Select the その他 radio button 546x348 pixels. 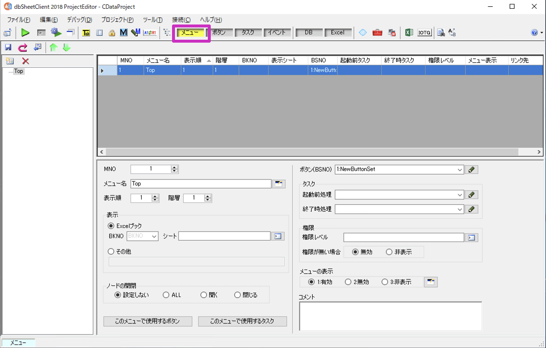tap(111, 251)
